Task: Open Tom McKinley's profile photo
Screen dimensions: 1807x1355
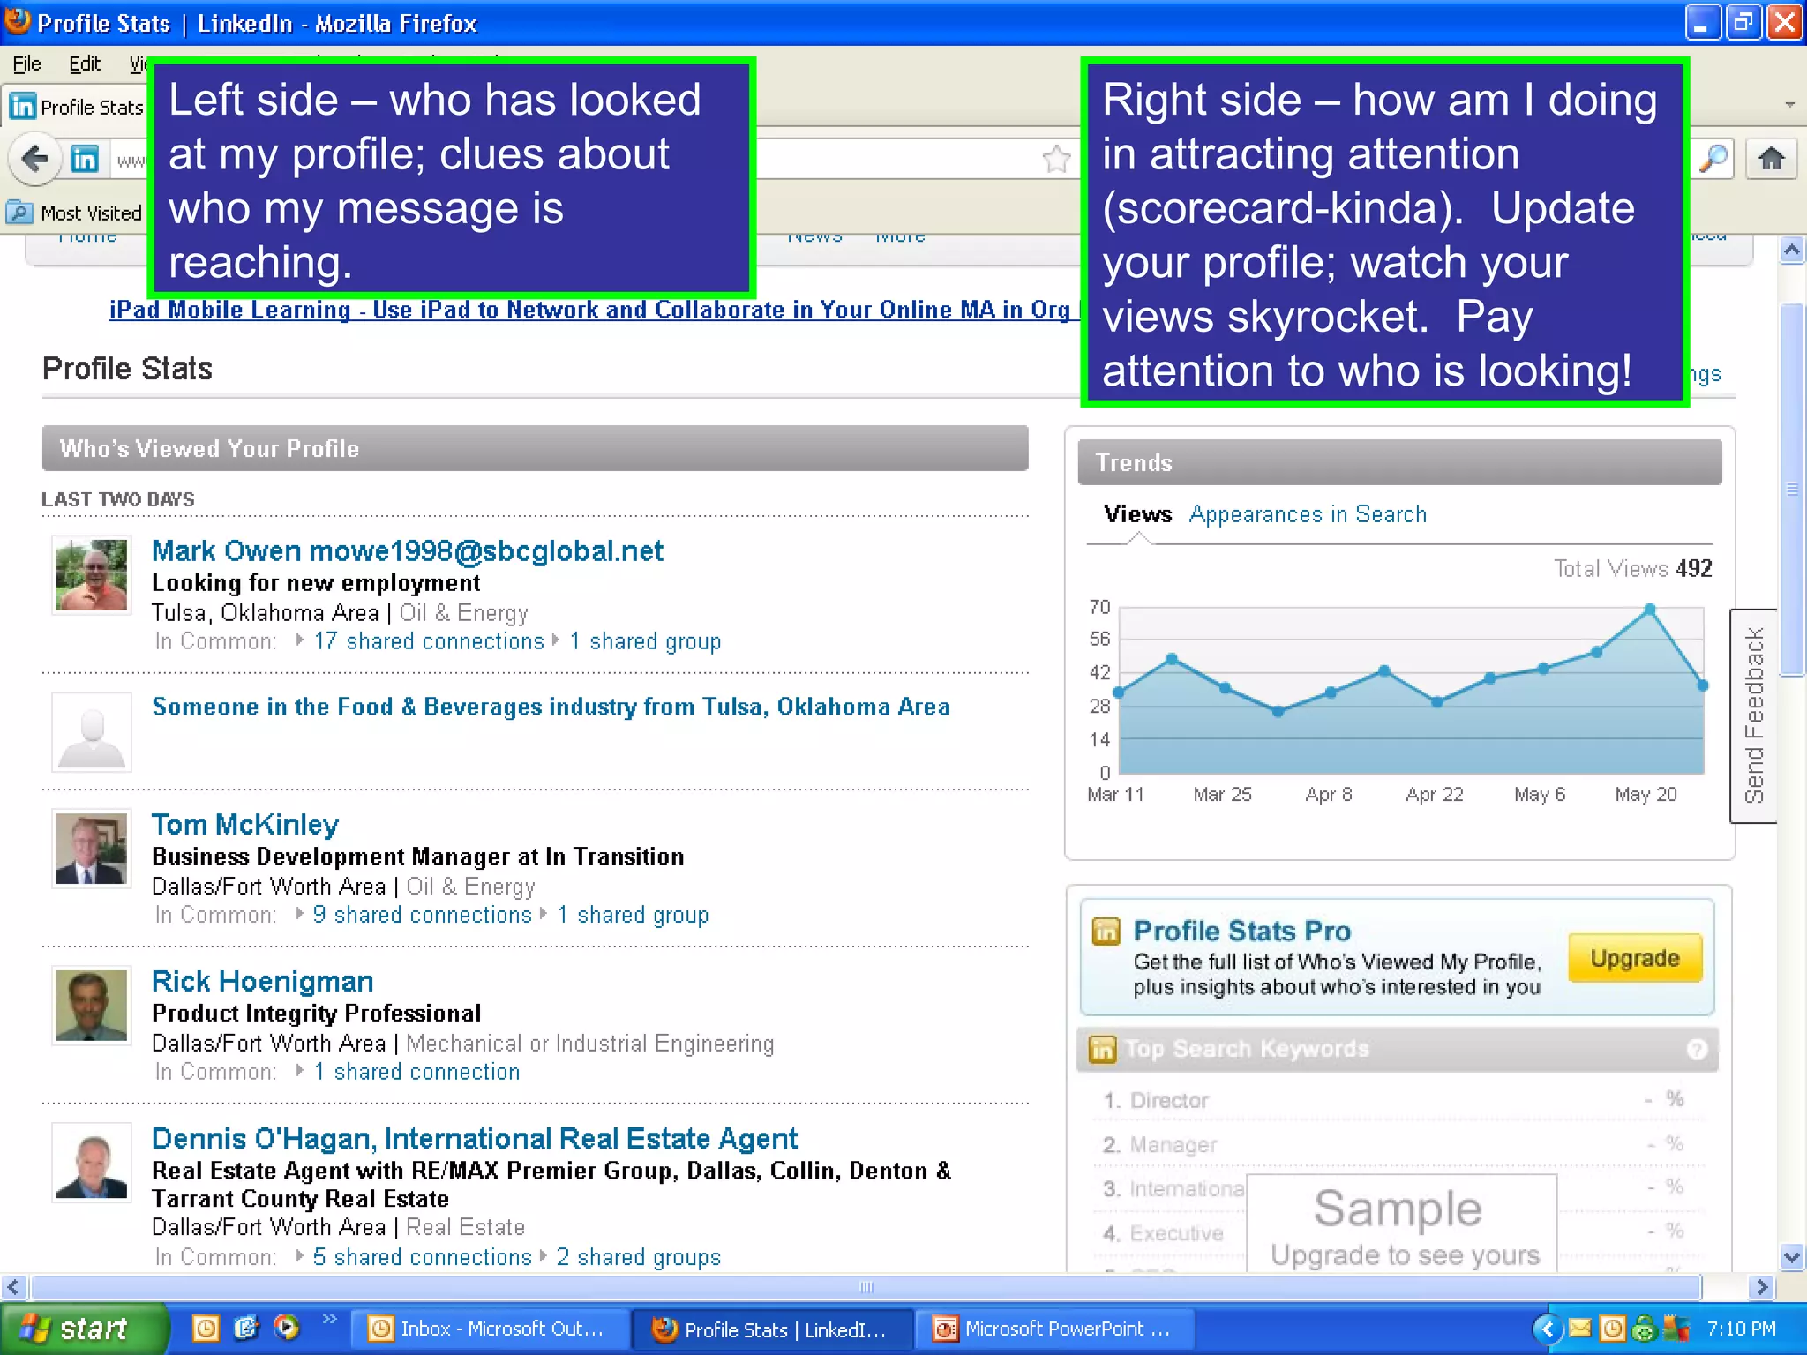Action: tap(92, 849)
